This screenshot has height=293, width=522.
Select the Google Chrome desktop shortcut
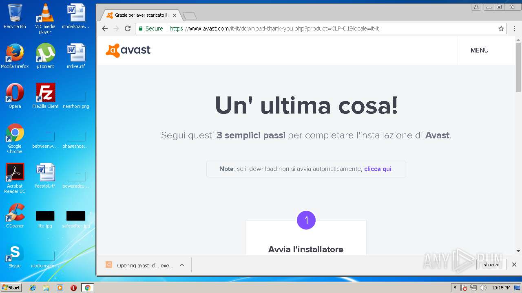15,138
